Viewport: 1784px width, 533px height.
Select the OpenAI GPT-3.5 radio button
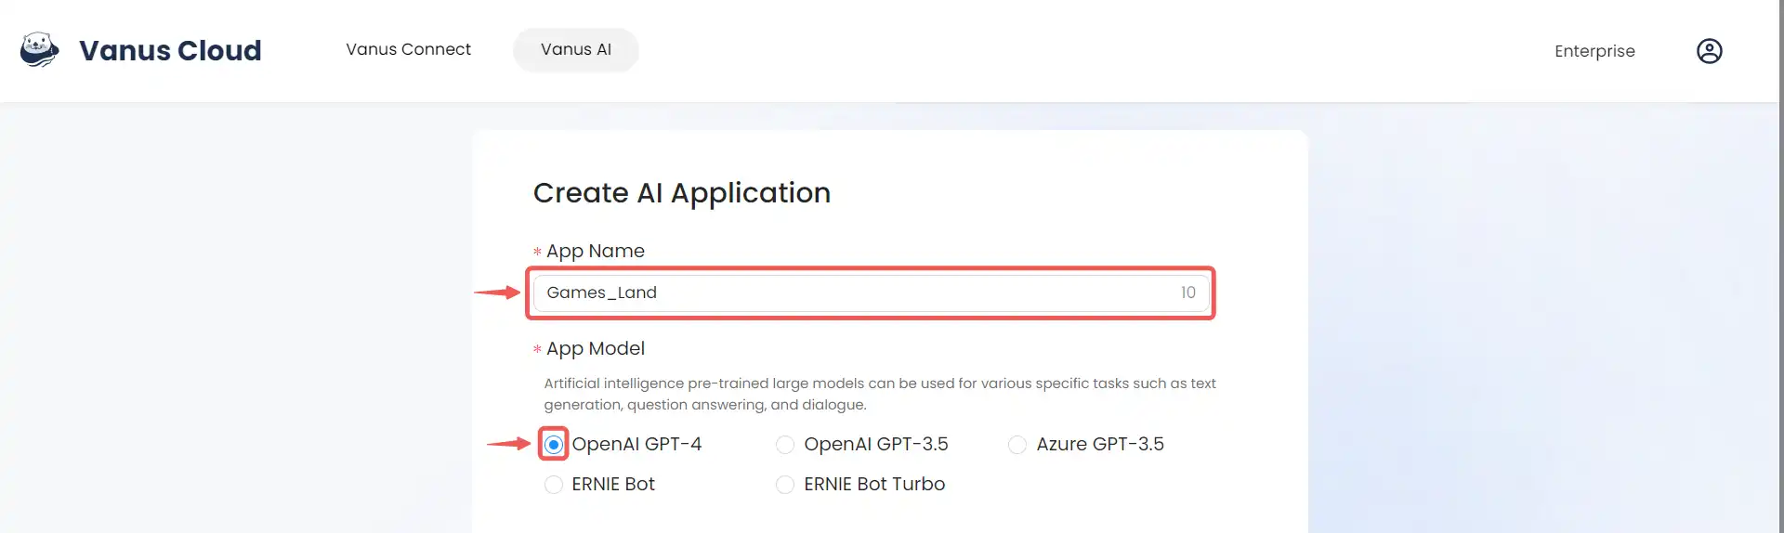(785, 445)
